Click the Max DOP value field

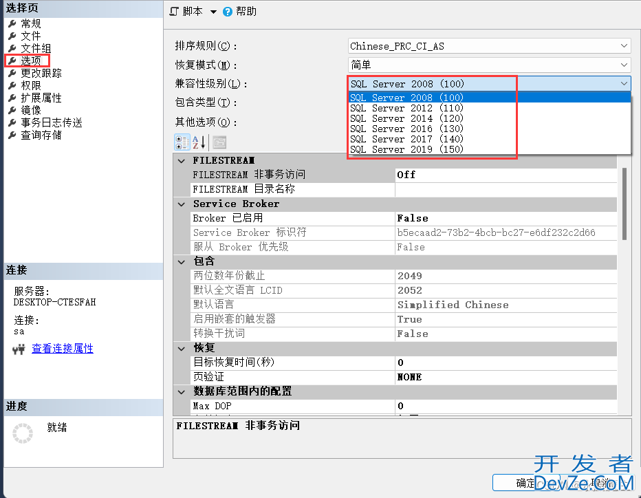coord(506,406)
